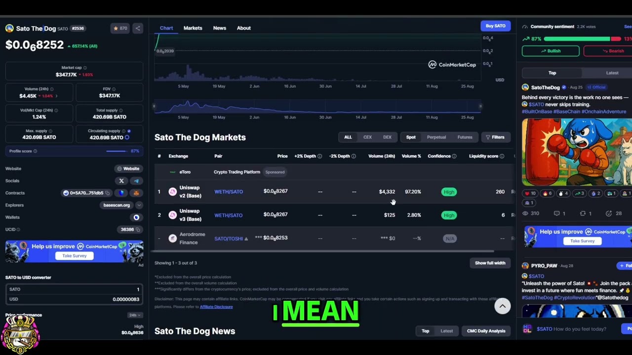Expand the Explorers dropdown arrow
The height and width of the screenshot is (355, 632).
(x=139, y=205)
